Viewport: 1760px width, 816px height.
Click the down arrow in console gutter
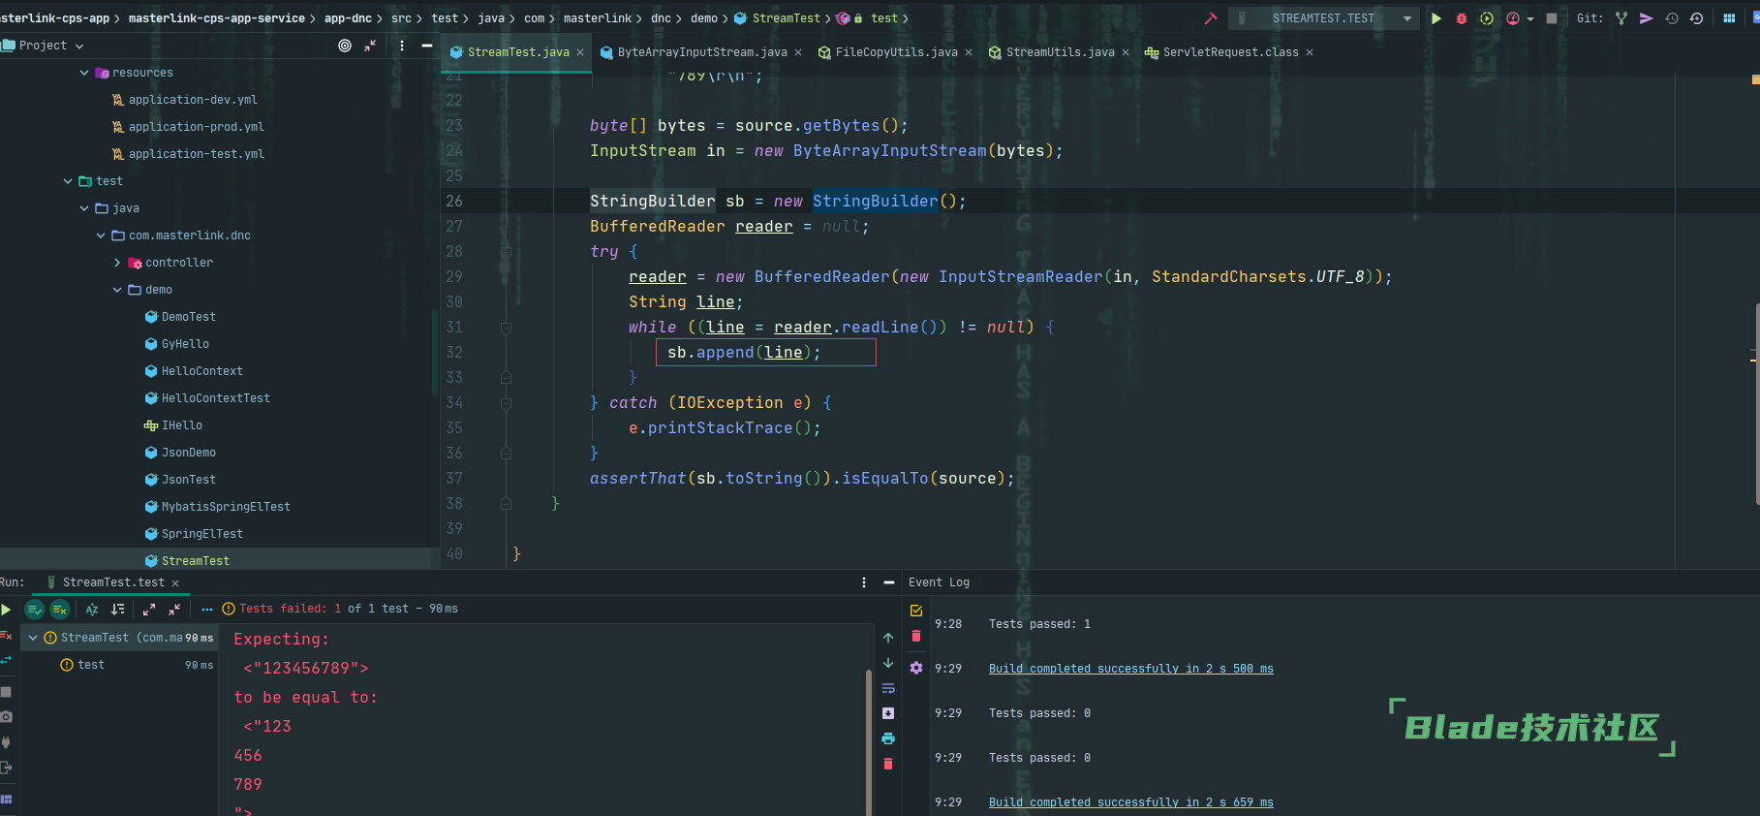coord(888,663)
